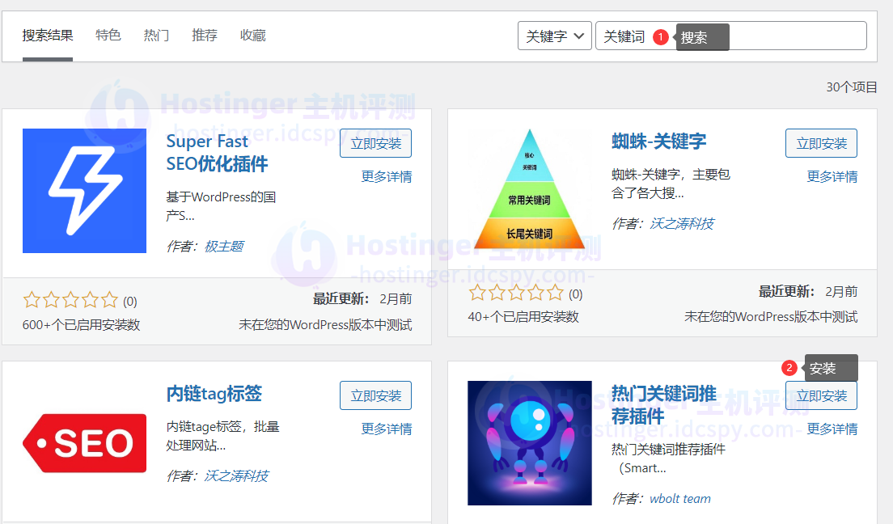Click the 蜘蛛-关键字 pyramid plugin icon
The width and height of the screenshot is (893, 524).
[529, 191]
